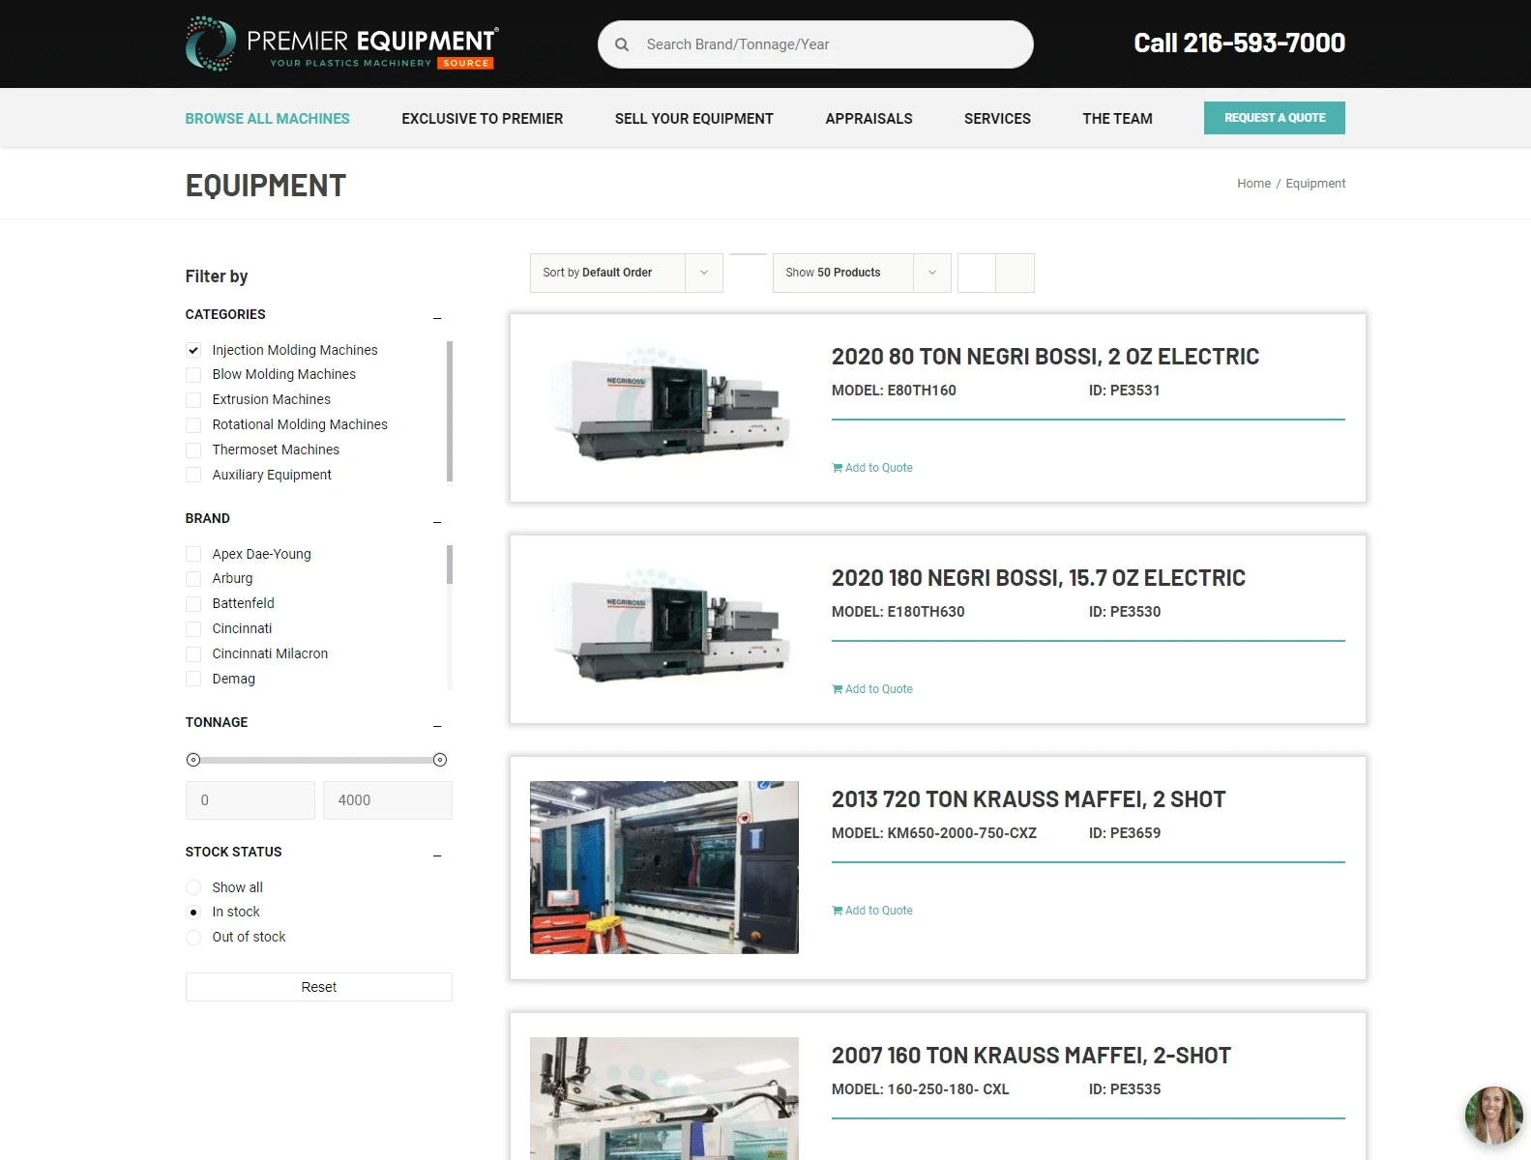The height and width of the screenshot is (1160, 1531).
Task: Open 2007 160 Ton Krauss Maffei listing
Action: pos(1031,1056)
